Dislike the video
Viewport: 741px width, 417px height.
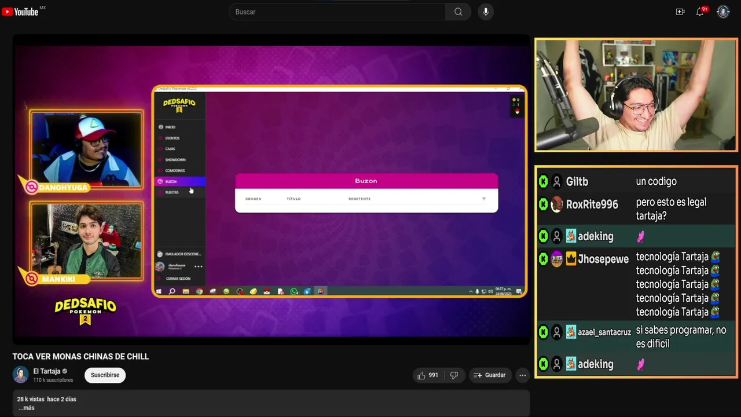coord(454,375)
